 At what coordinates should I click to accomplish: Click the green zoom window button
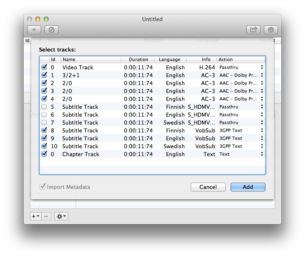point(46,19)
